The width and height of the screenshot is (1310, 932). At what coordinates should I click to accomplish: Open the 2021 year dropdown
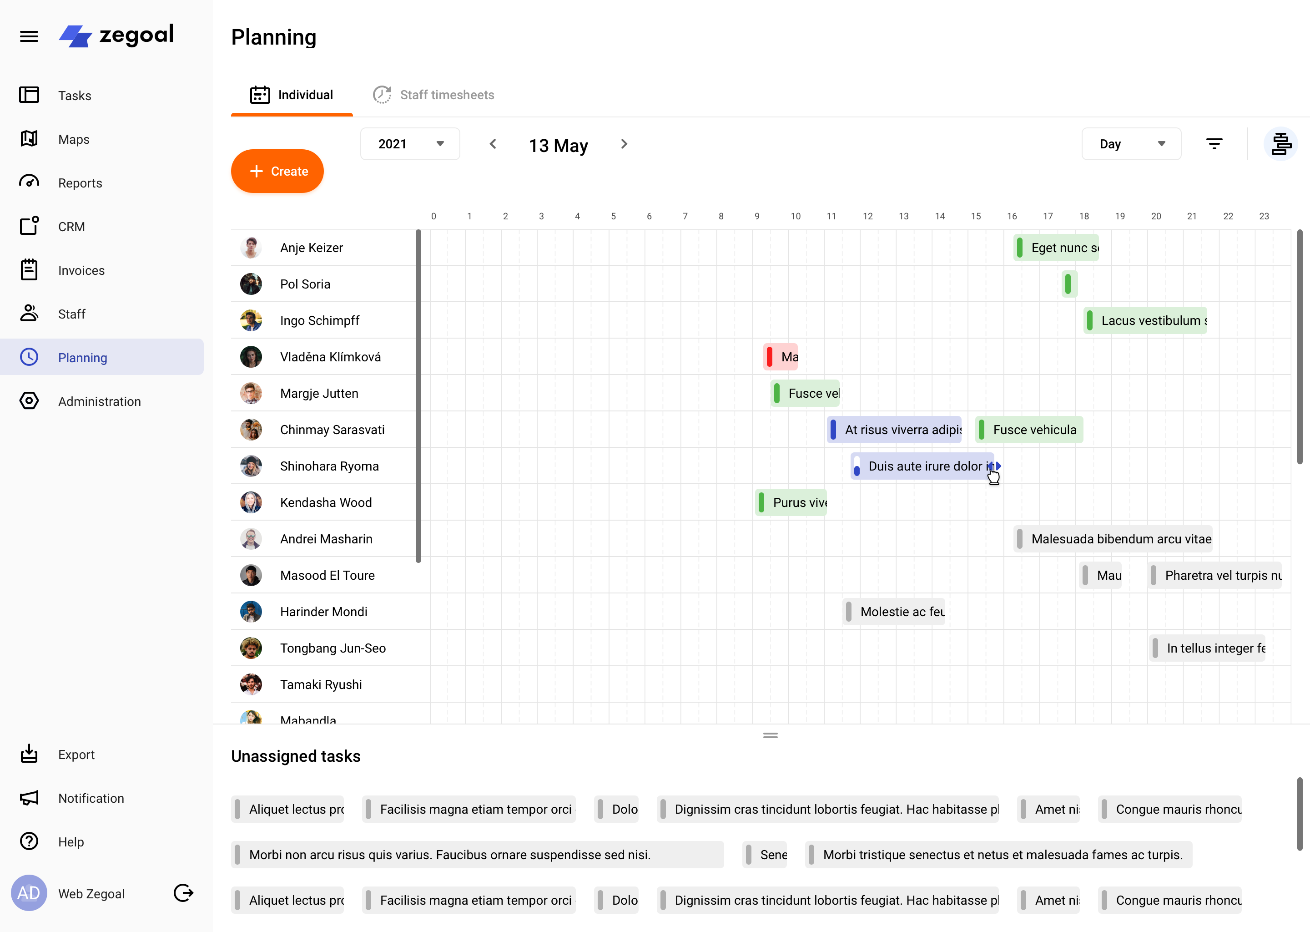(410, 143)
